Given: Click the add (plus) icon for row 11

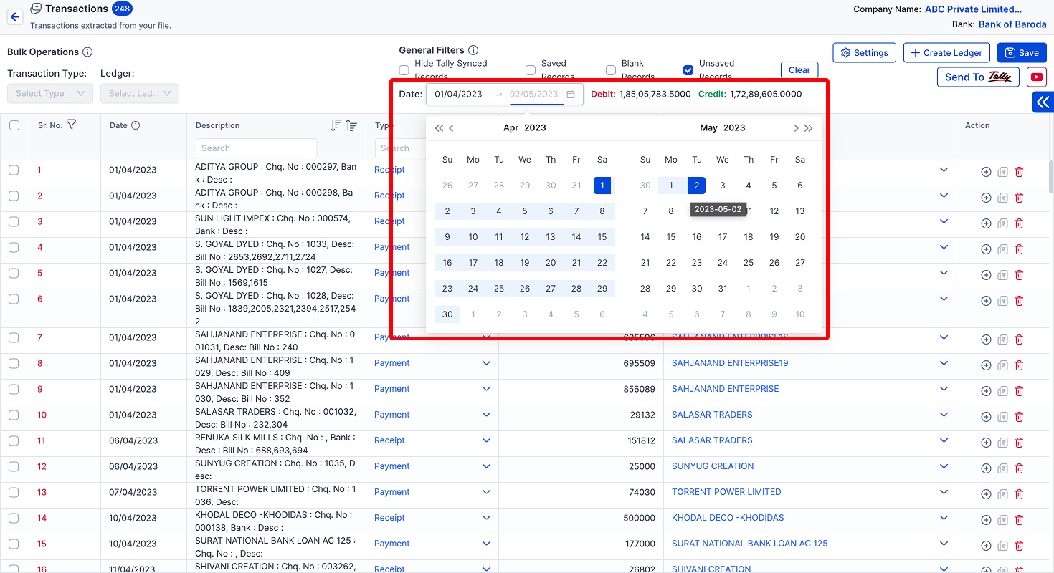Looking at the screenshot, I should [986, 443].
